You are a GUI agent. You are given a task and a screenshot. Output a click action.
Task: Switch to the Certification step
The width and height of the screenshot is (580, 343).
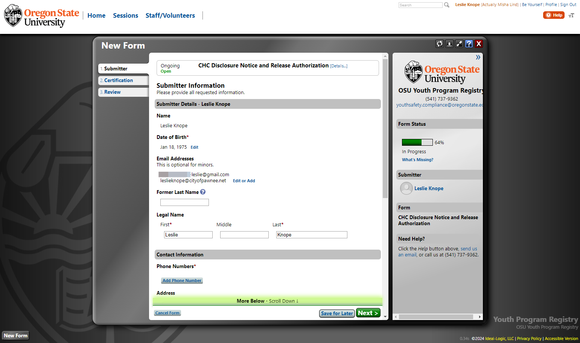click(x=123, y=80)
